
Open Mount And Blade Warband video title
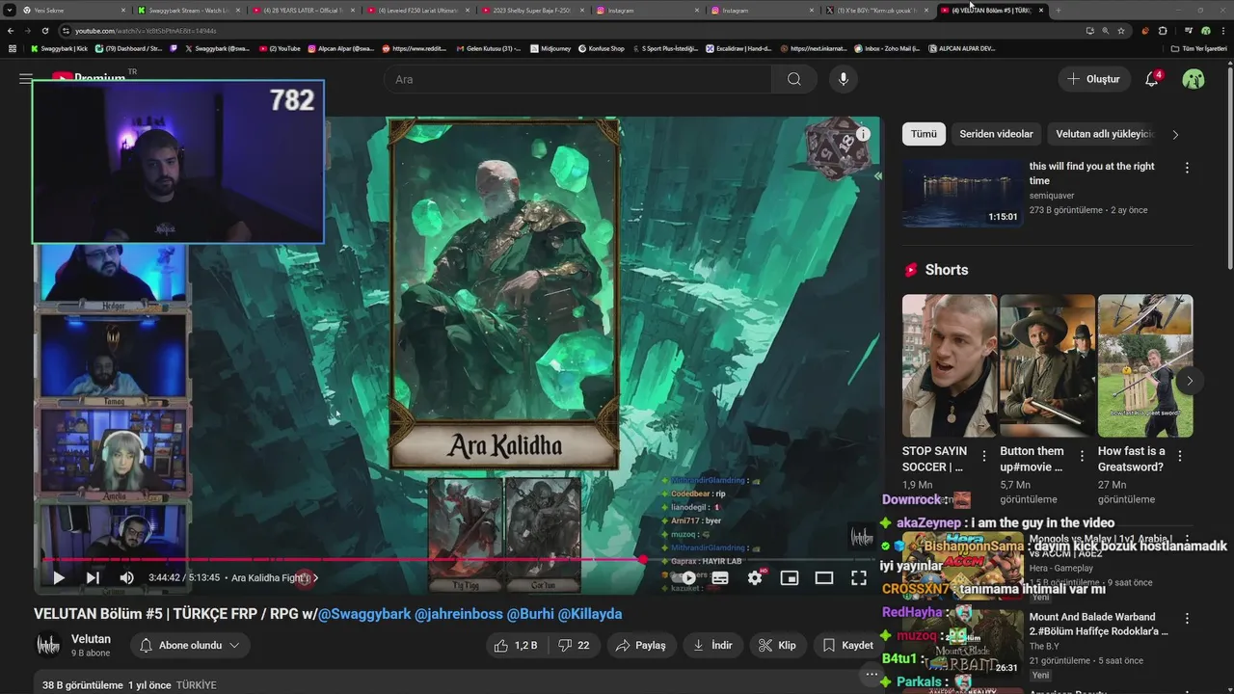coord(1099,624)
